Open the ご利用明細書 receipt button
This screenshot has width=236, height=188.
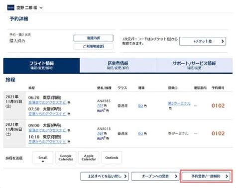tap(94, 46)
